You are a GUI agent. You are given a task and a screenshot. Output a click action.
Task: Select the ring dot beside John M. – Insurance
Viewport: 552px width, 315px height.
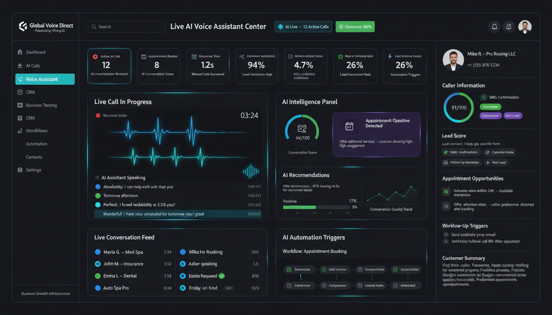98,264
